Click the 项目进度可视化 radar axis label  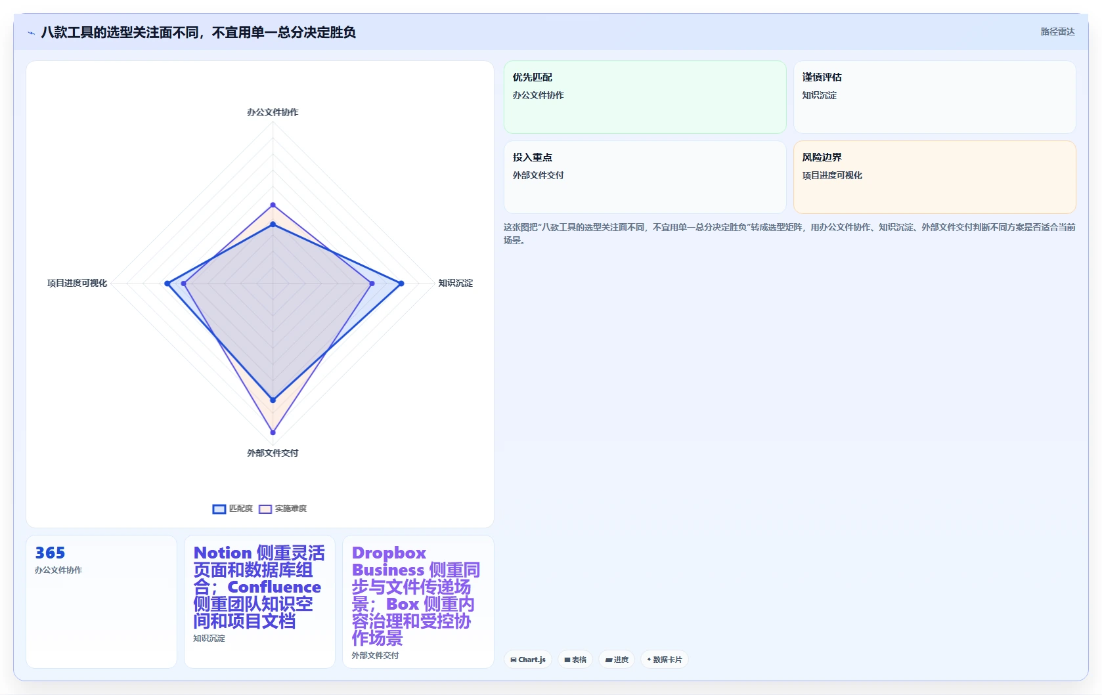(77, 283)
